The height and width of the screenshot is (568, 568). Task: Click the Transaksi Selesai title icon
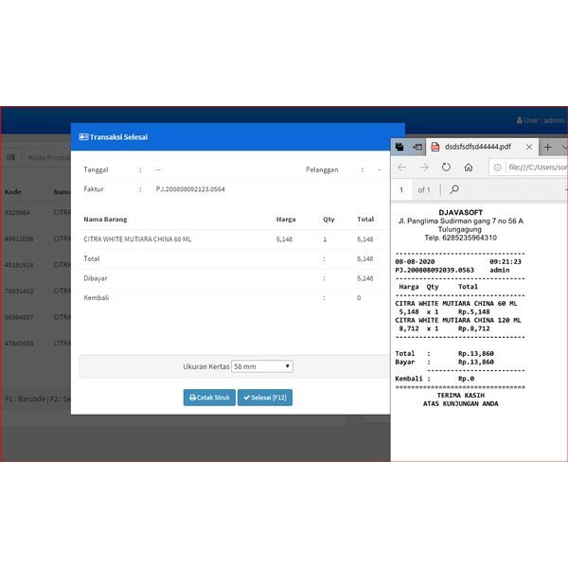[83, 137]
